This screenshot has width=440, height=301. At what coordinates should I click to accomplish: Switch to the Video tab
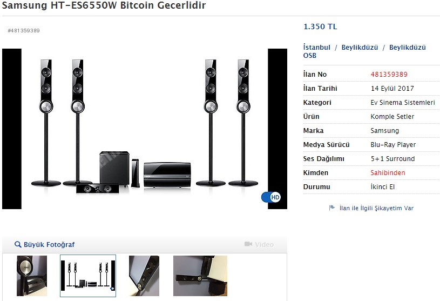[x=259, y=244]
